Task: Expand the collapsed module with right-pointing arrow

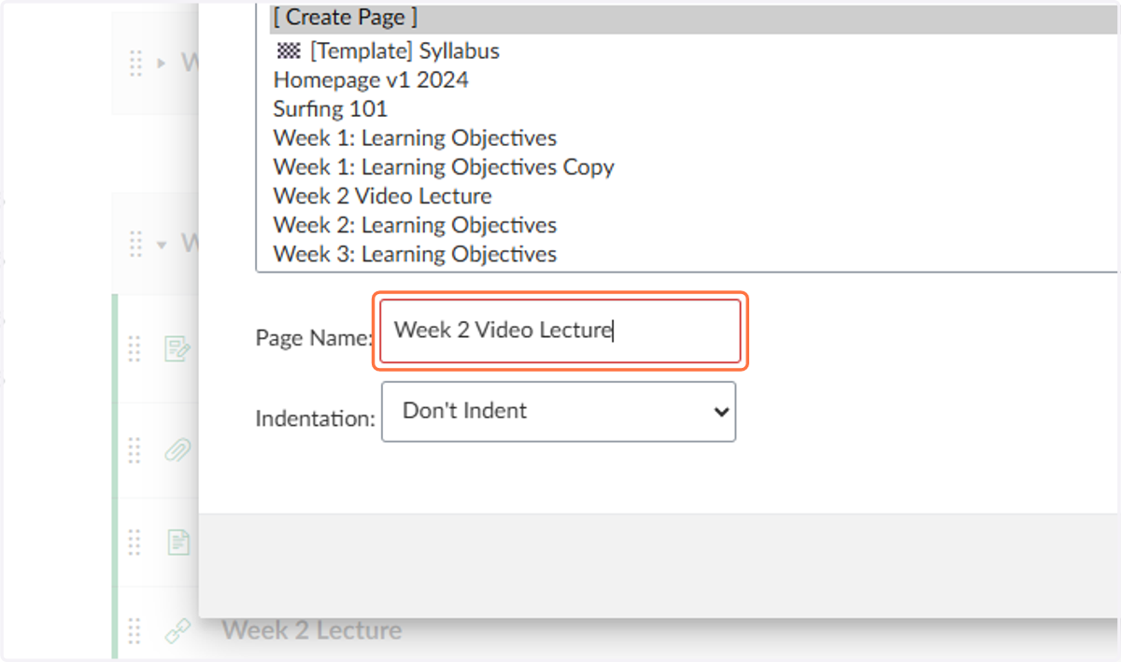Action: pos(162,63)
